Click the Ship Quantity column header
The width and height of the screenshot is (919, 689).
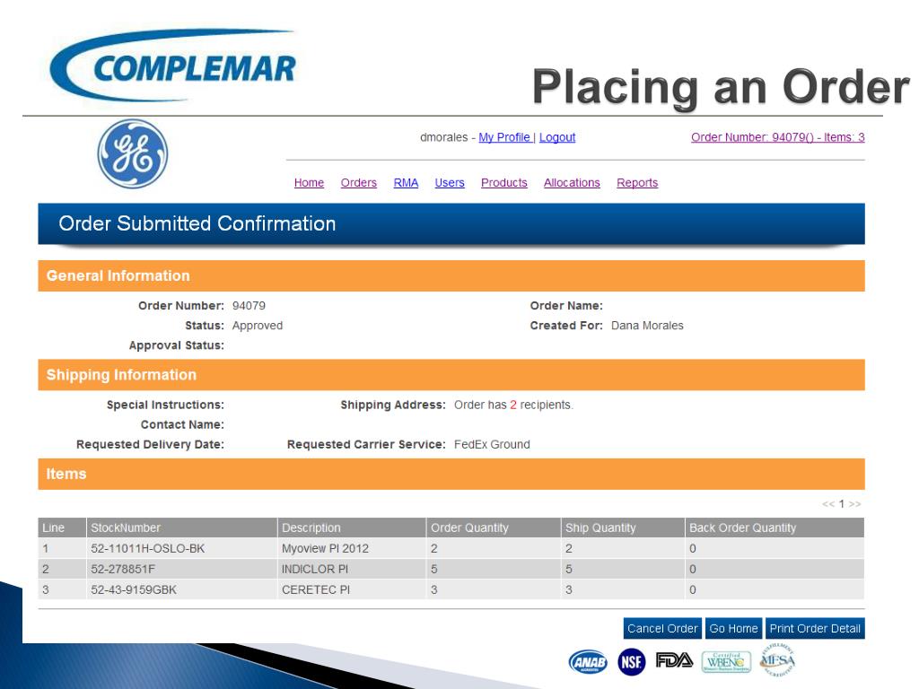tap(623, 528)
